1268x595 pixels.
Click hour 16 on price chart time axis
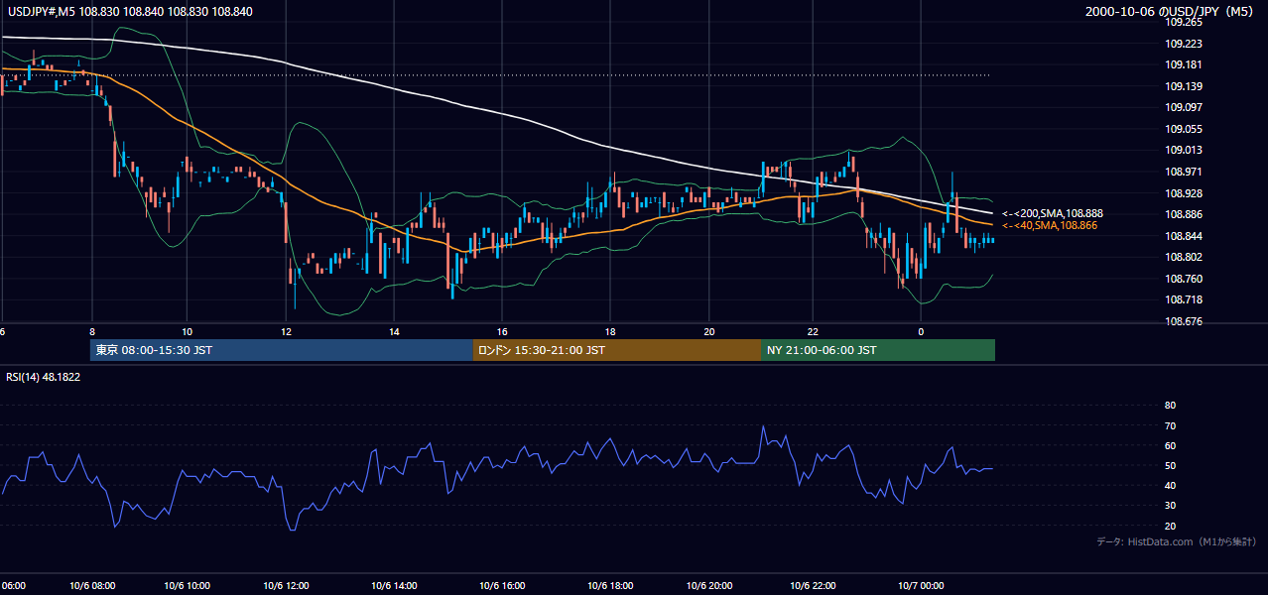(x=502, y=332)
